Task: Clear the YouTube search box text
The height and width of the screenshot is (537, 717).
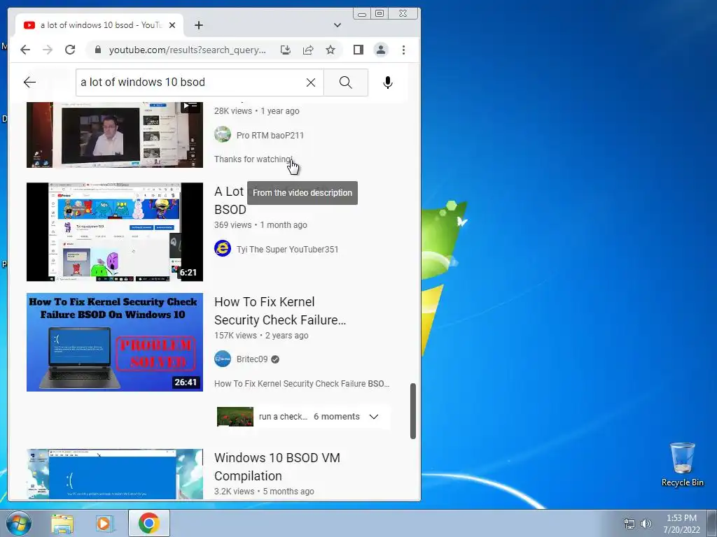Action: click(x=310, y=83)
